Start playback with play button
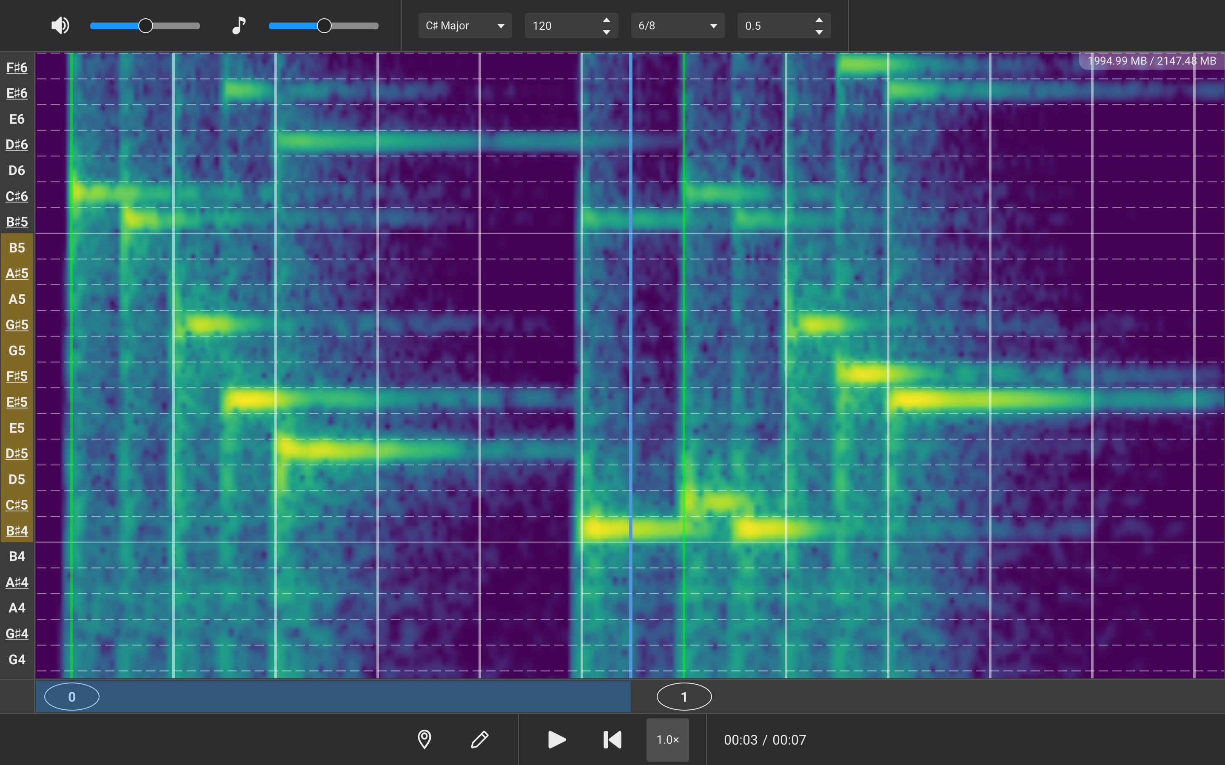 coord(556,739)
